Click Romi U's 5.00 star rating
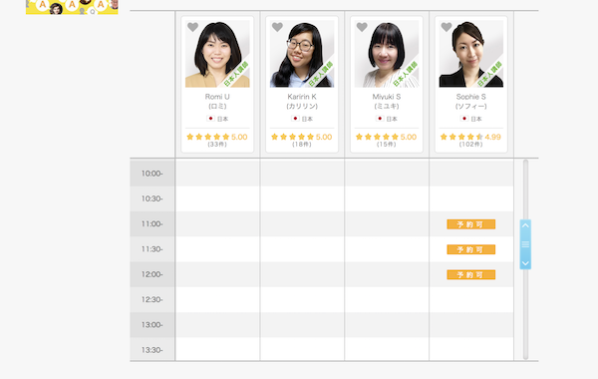 [217, 137]
